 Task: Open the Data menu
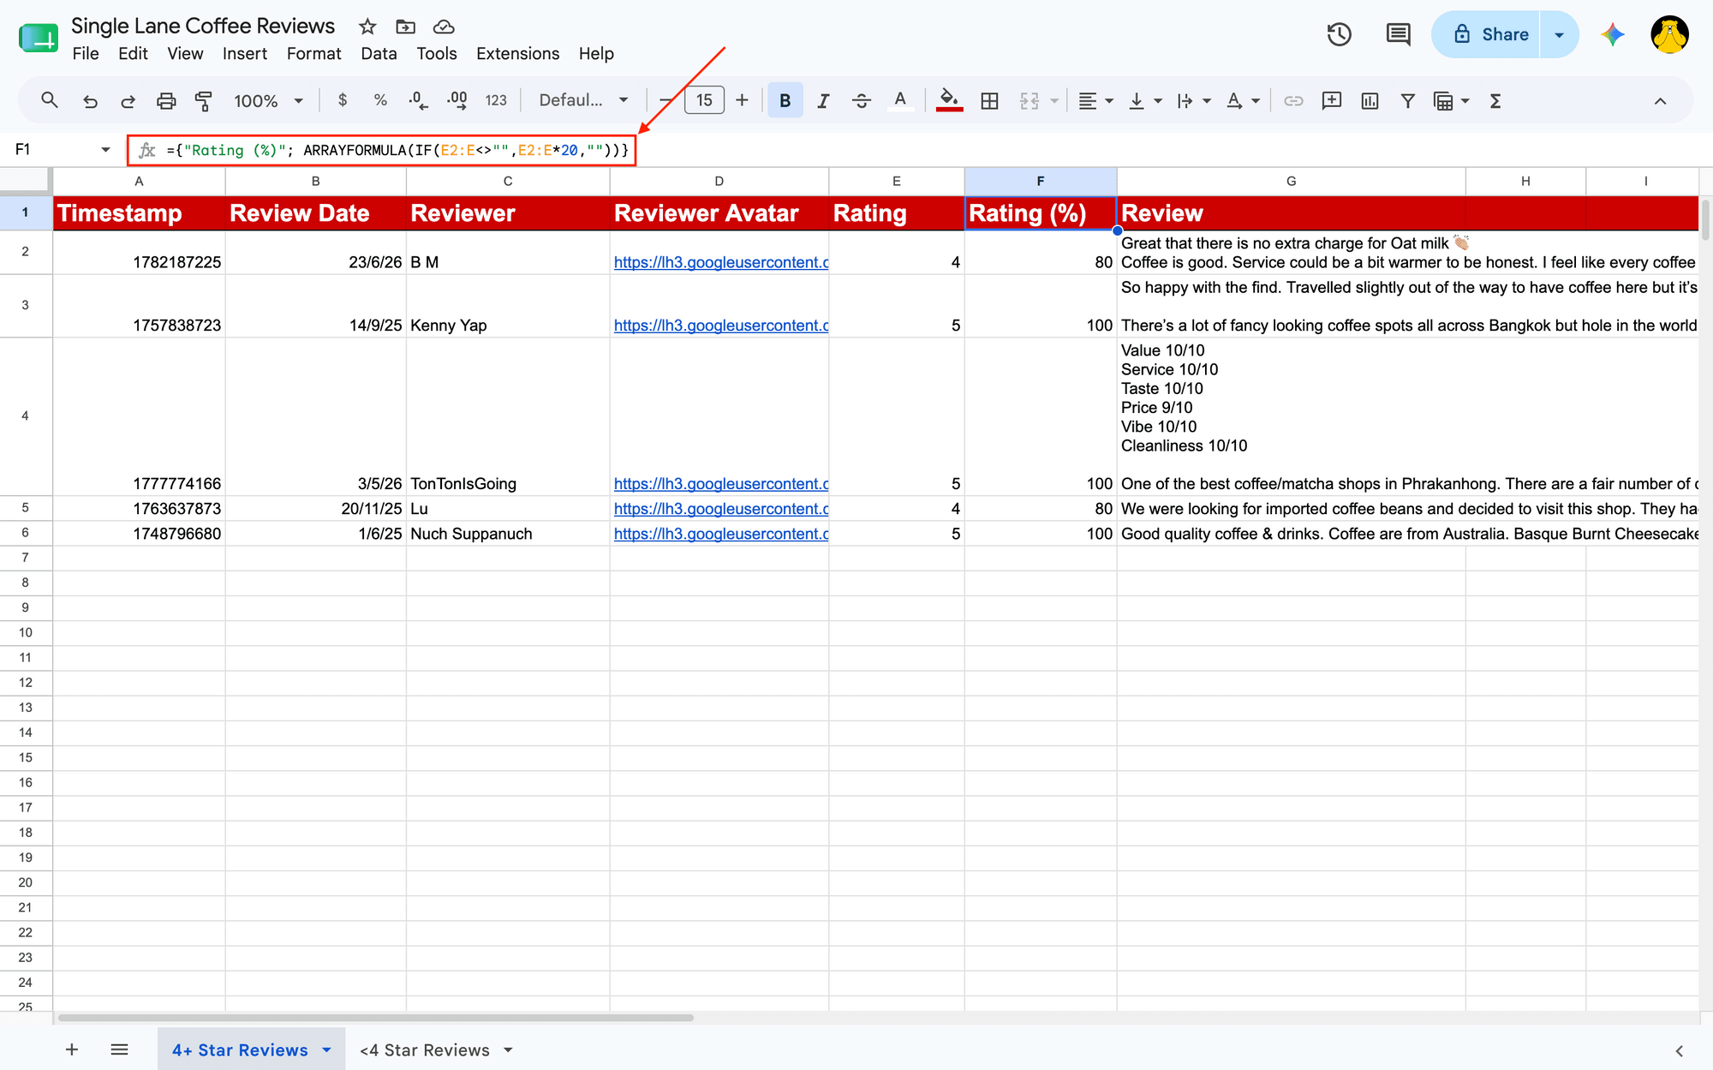click(379, 53)
